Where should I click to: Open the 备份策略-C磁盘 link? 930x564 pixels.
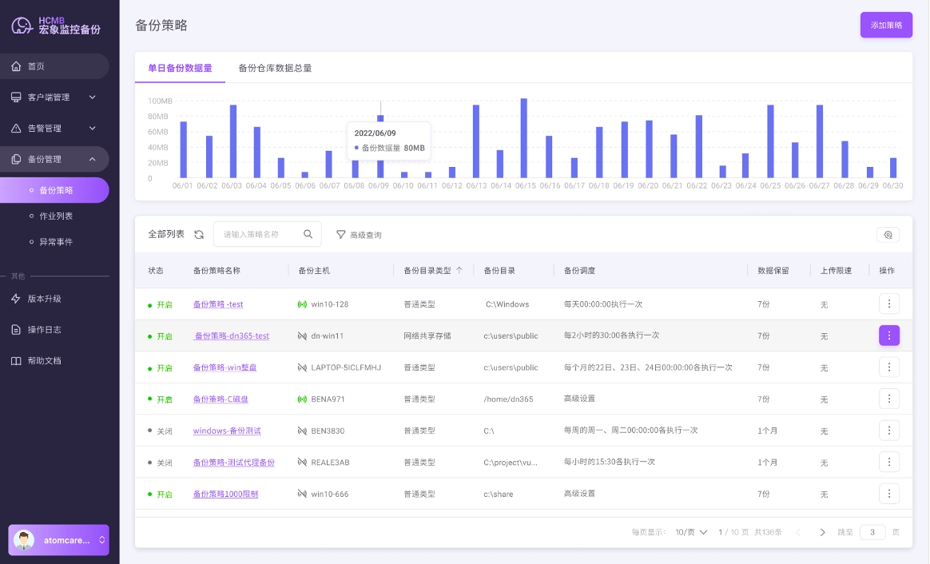point(221,399)
